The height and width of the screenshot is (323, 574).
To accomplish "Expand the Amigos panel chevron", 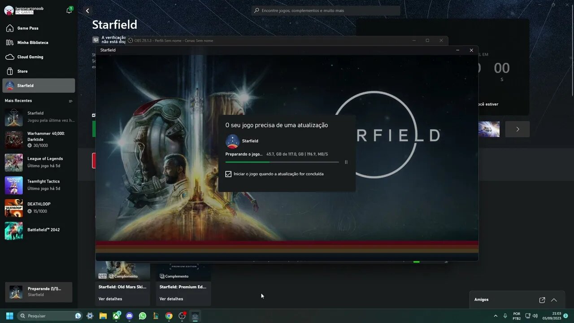I will pyautogui.click(x=554, y=300).
